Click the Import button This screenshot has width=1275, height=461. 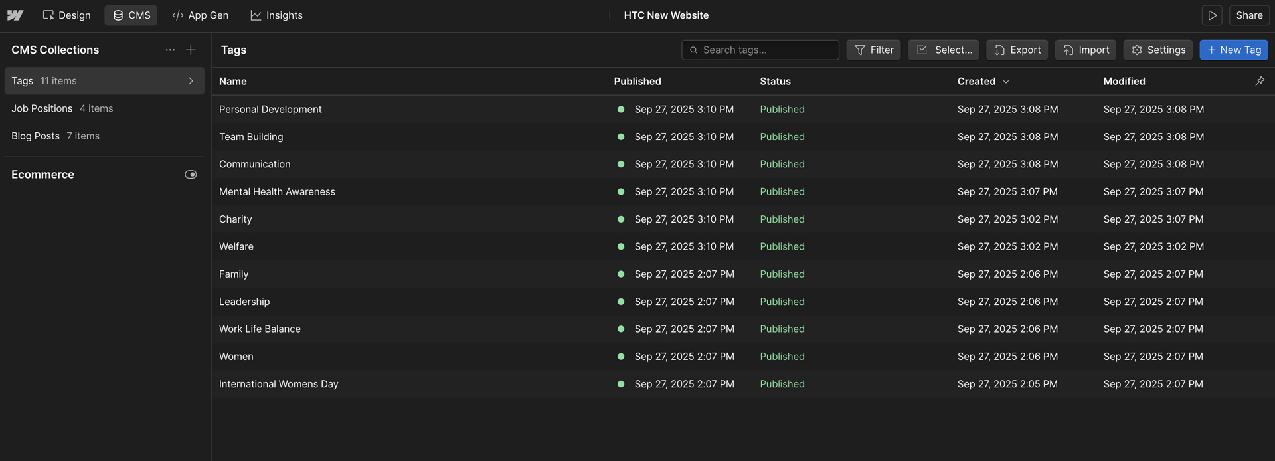point(1085,50)
